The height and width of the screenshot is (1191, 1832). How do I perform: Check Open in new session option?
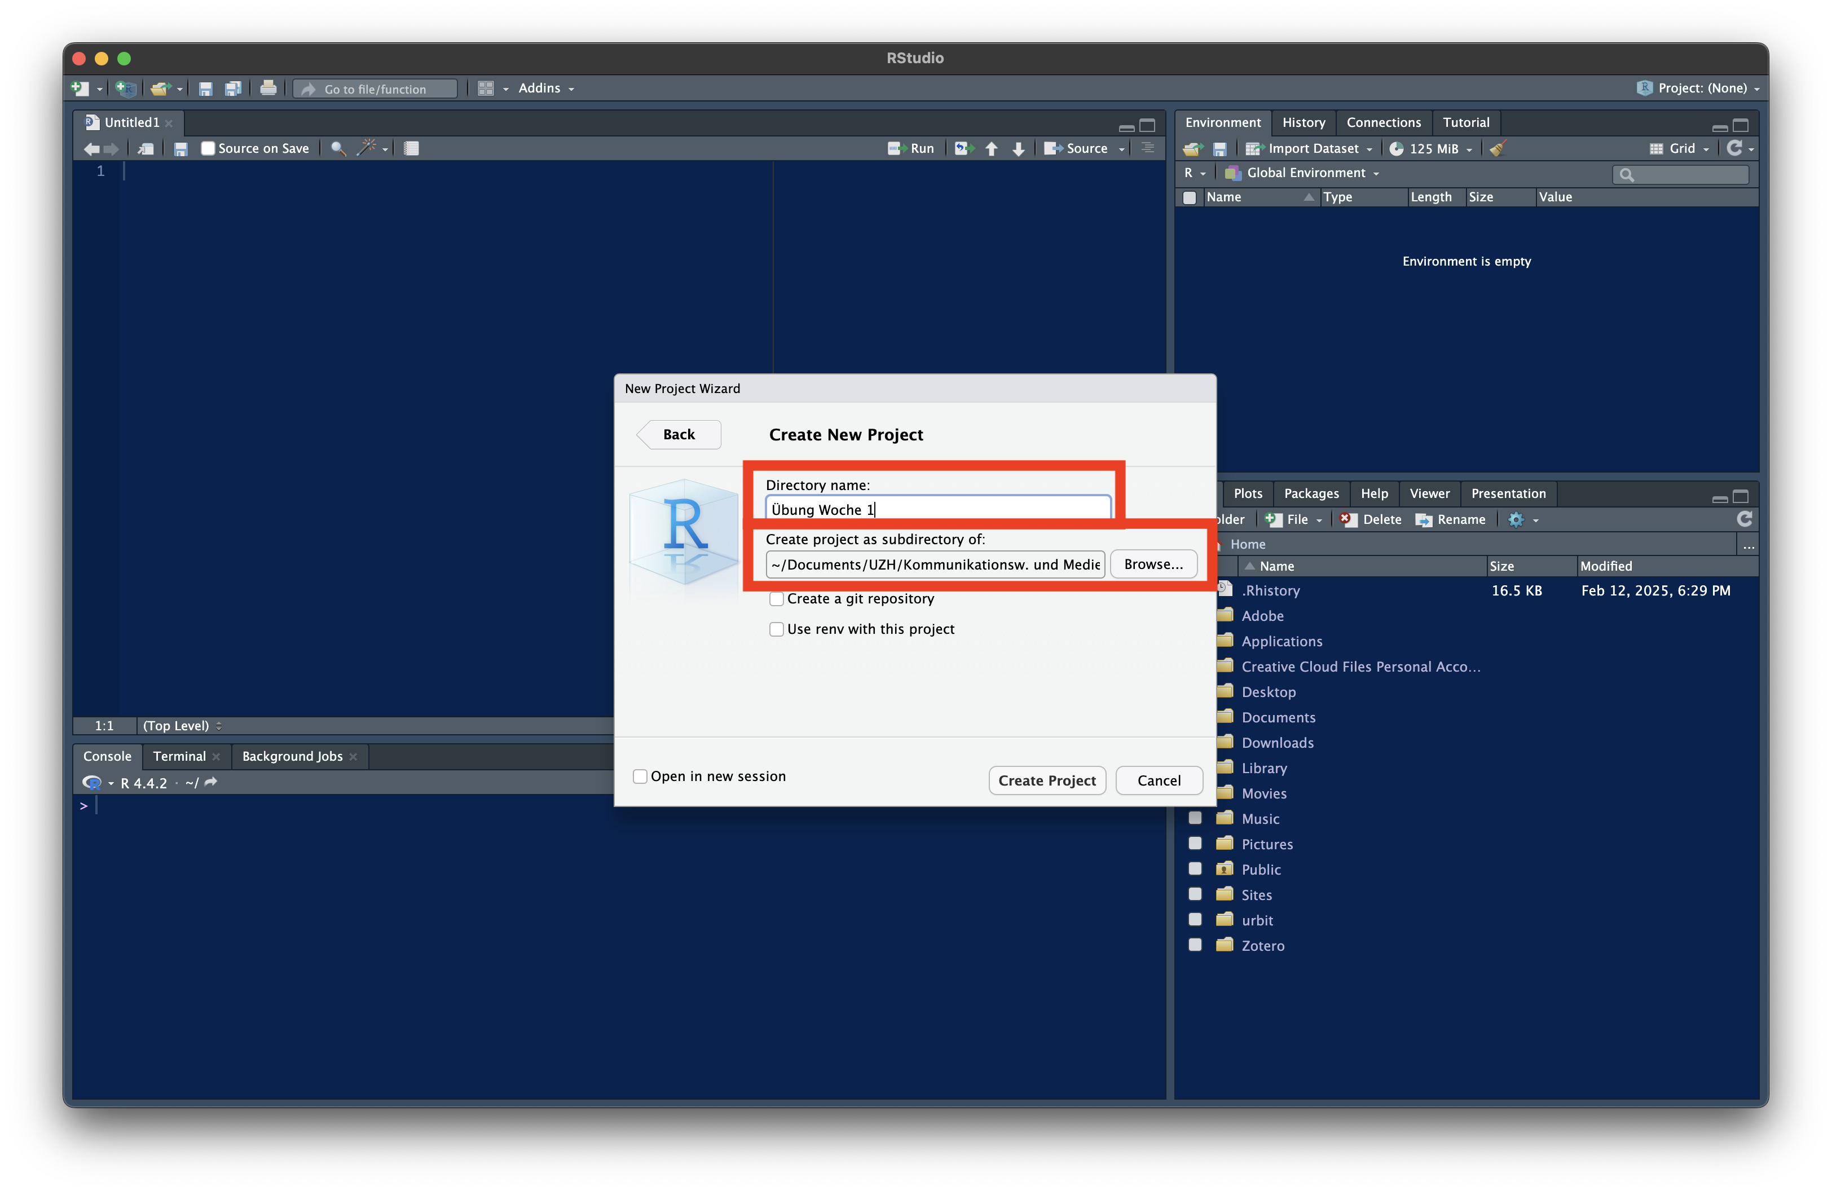point(640,775)
